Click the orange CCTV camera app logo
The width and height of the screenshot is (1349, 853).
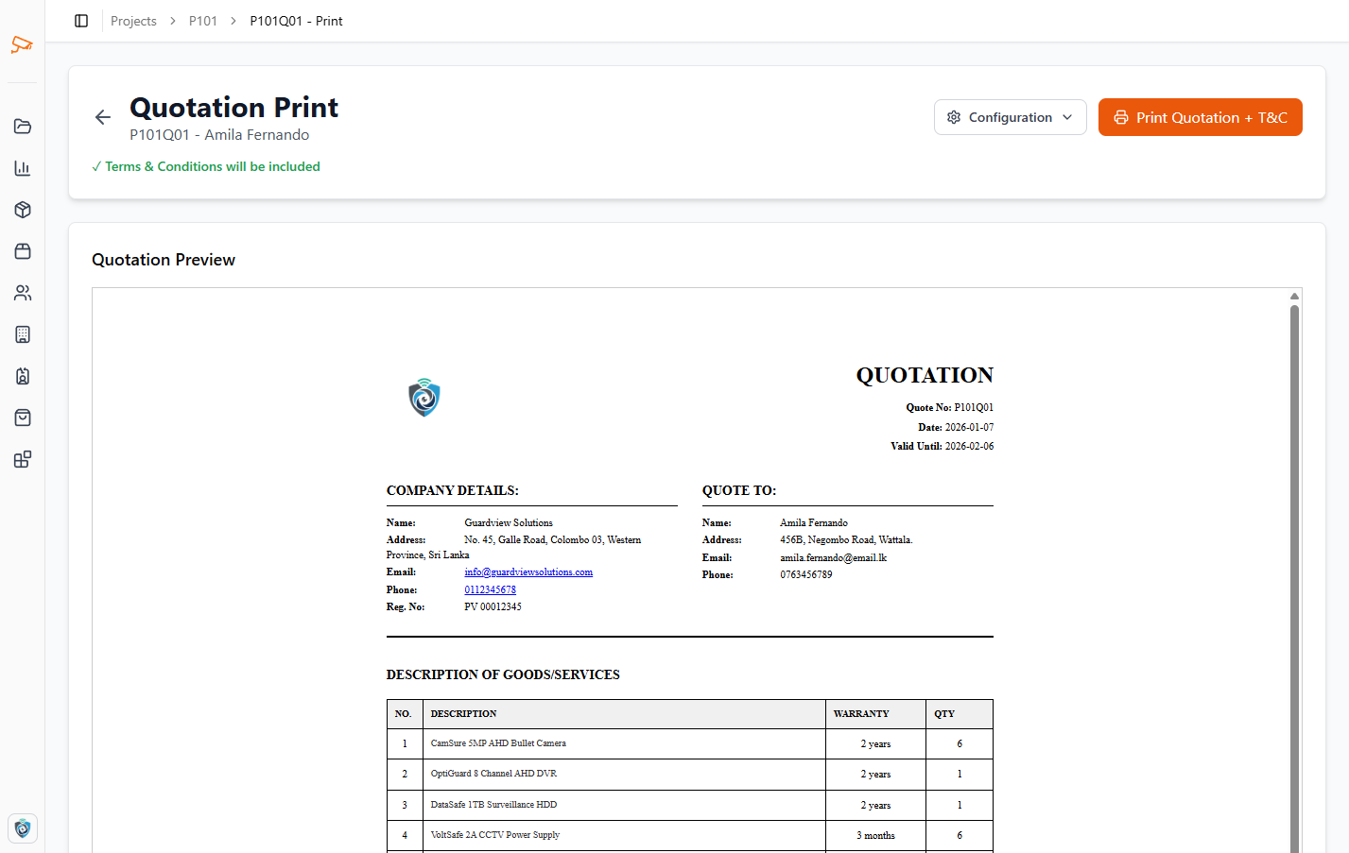[22, 44]
